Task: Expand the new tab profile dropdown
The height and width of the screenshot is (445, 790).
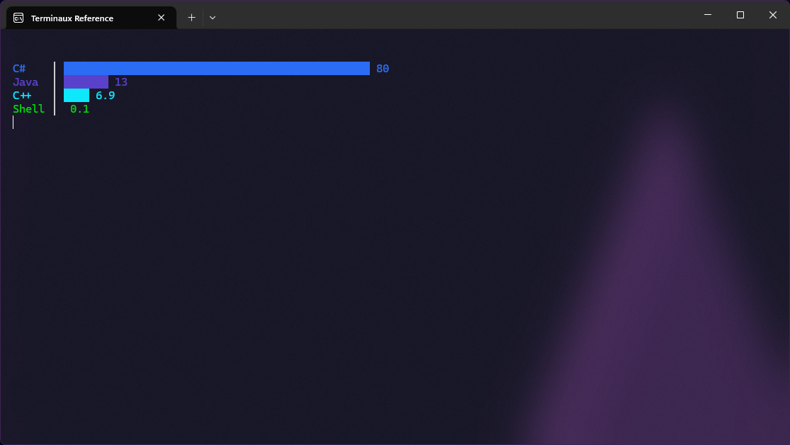Action: tap(213, 18)
